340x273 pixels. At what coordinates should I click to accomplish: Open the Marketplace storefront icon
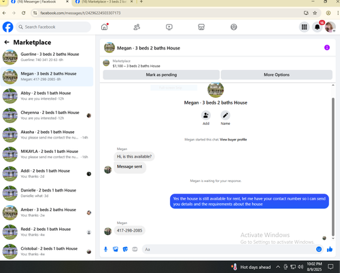[x=201, y=27]
